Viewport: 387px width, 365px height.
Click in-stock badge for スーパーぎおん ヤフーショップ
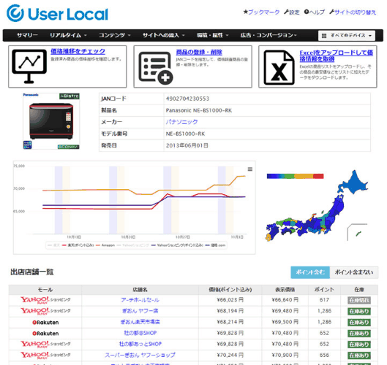pyautogui.click(x=359, y=356)
